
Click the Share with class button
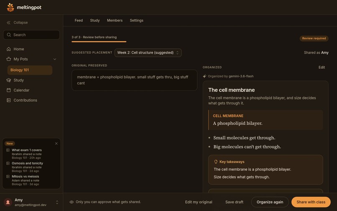pyautogui.click(x=311, y=202)
